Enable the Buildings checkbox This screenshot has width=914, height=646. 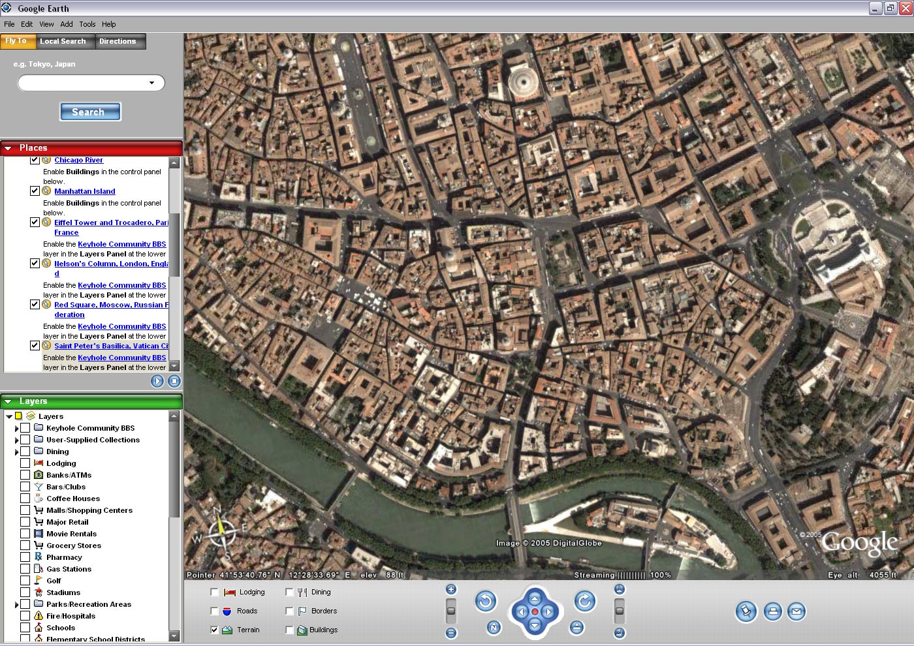(x=290, y=630)
